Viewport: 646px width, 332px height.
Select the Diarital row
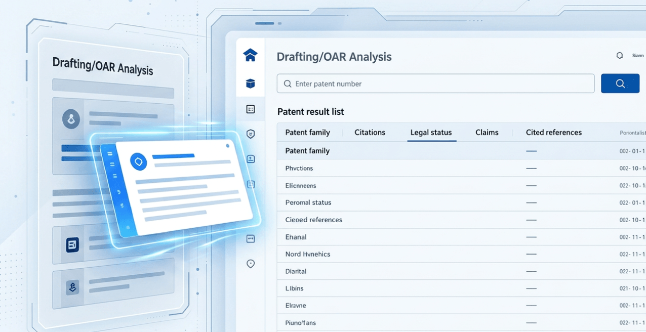(461, 271)
